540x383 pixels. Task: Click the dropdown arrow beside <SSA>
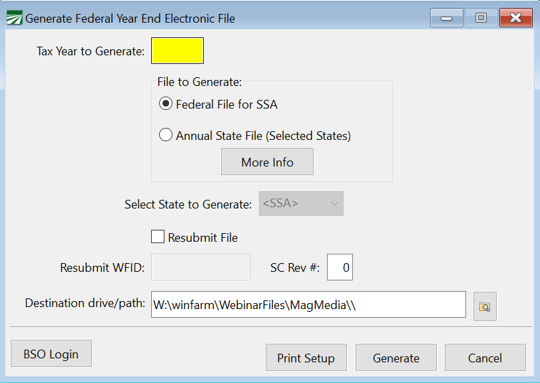[334, 204]
